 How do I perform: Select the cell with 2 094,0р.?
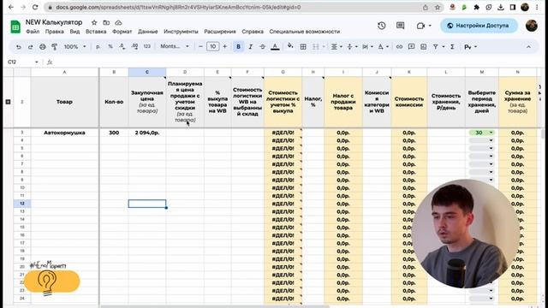coord(147,133)
